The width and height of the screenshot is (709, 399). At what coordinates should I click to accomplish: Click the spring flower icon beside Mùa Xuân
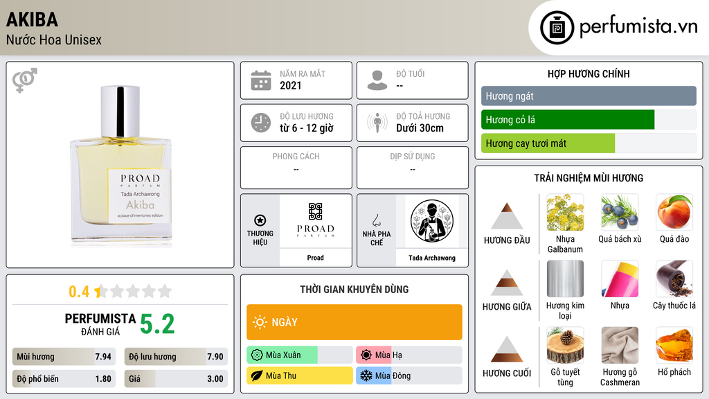pos(257,355)
